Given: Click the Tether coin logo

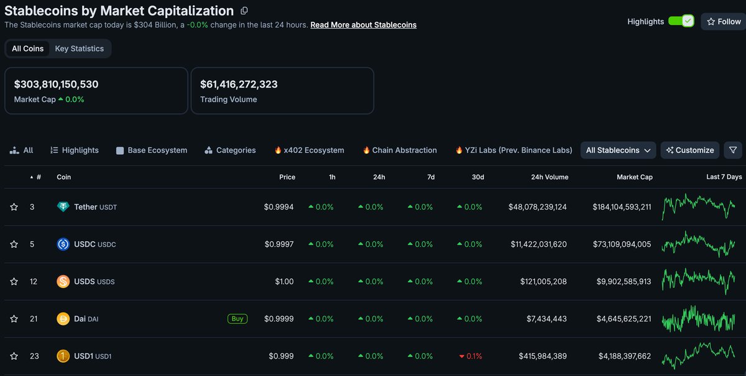Looking at the screenshot, I should coord(63,207).
